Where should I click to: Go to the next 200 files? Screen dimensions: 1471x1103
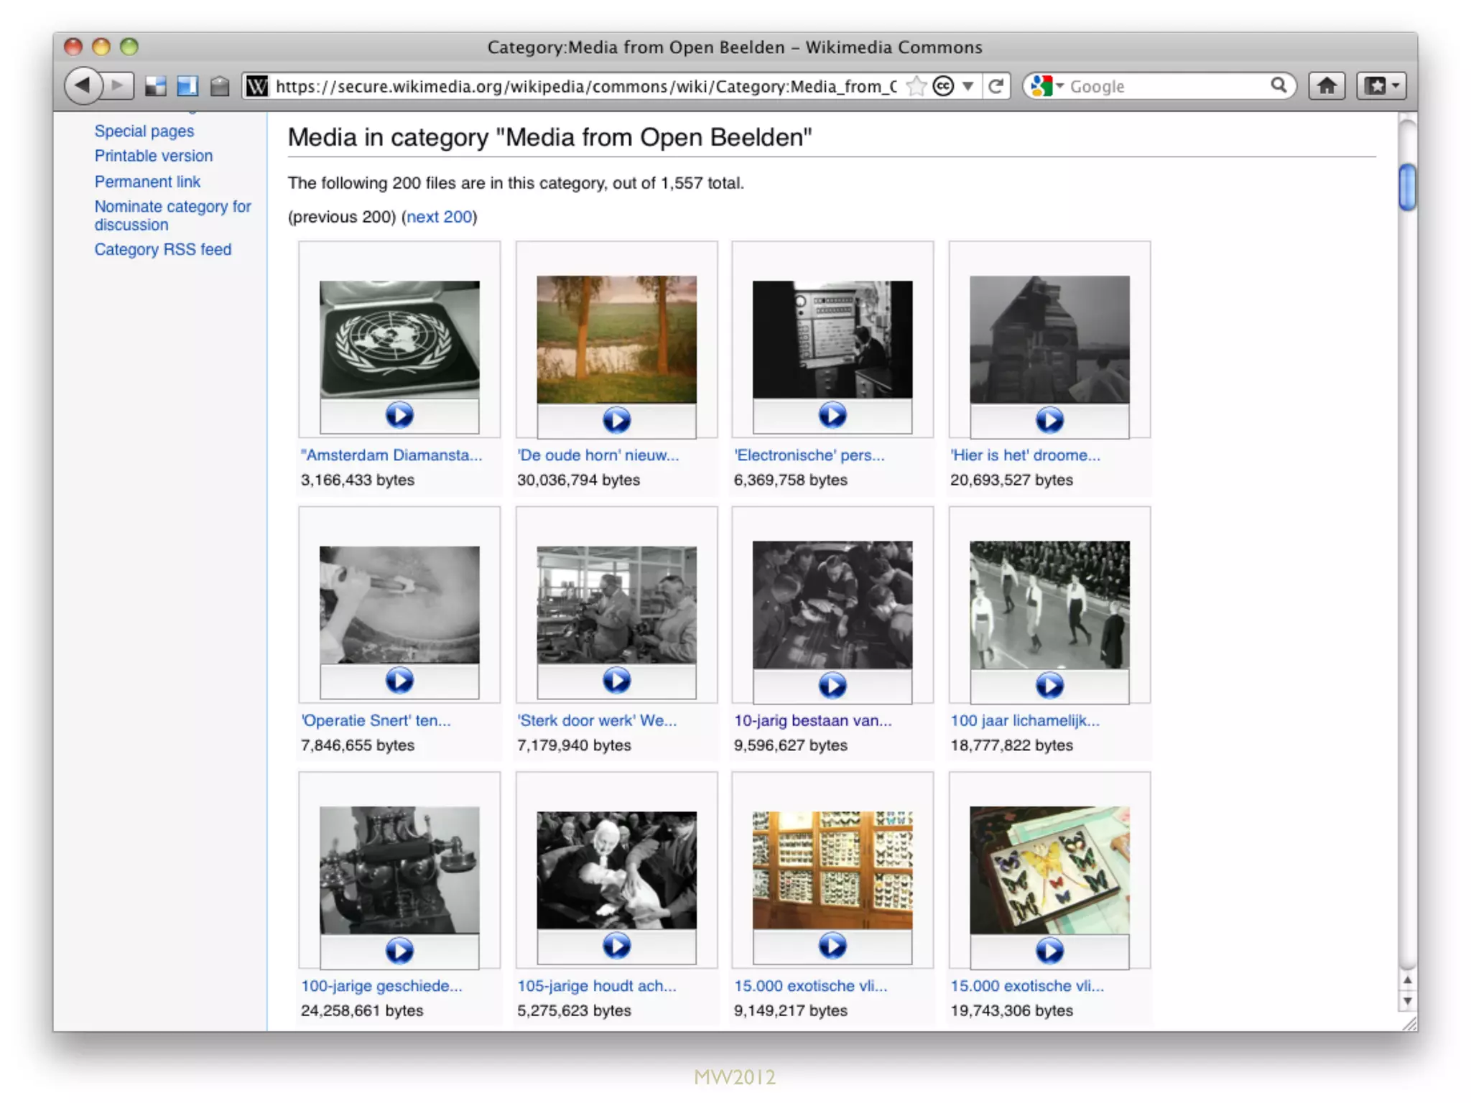pos(439,217)
